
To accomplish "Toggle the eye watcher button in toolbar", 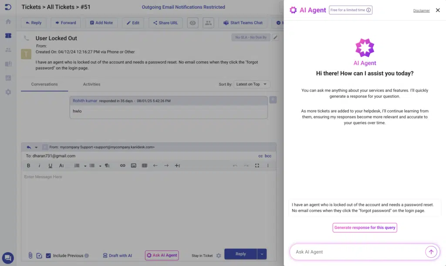I will pos(193,23).
